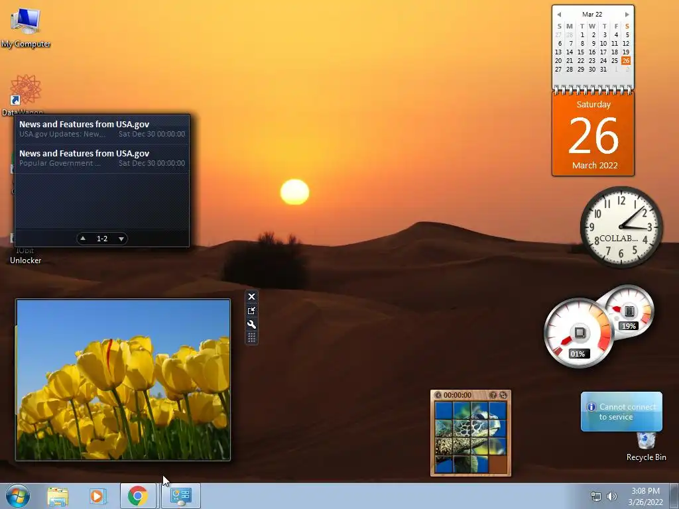Click the Mar 22 calendar month title
This screenshot has width=679, height=509.
pos(592,15)
